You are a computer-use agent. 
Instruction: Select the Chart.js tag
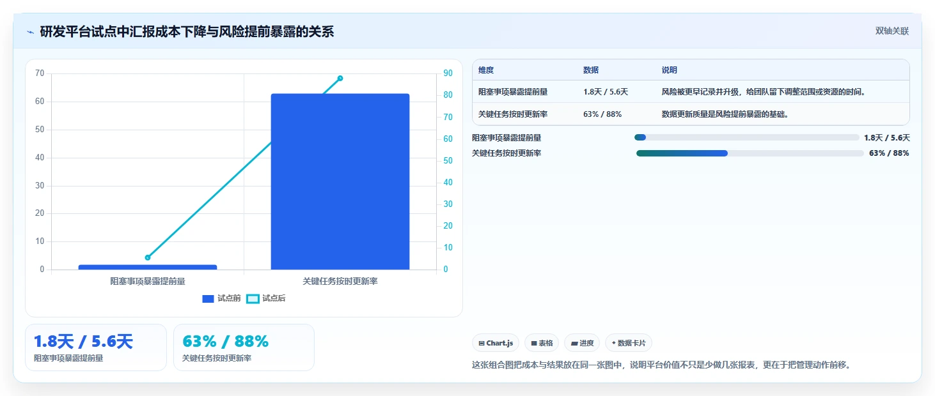click(x=496, y=343)
